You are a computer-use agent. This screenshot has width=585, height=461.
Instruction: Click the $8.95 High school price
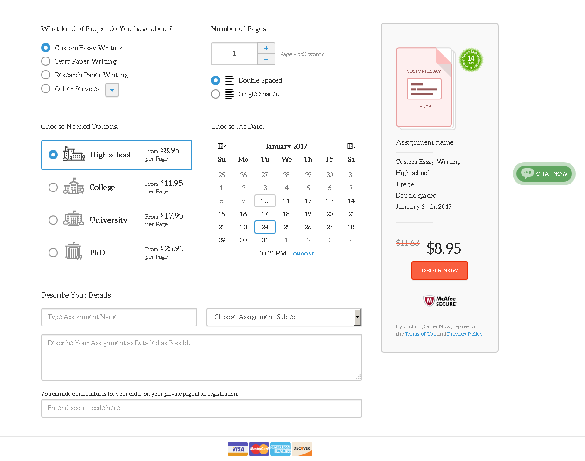(x=170, y=150)
